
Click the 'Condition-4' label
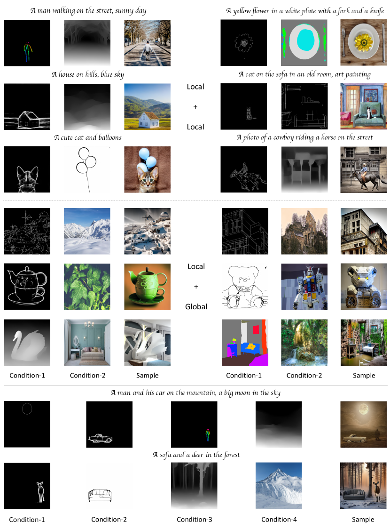coord(279,520)
